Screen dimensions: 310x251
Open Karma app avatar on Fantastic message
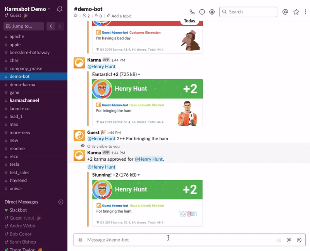pyautogui.click(x=79, y=63)
